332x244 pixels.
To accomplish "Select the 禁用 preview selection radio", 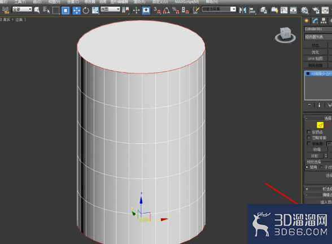I will pos(307,167).
